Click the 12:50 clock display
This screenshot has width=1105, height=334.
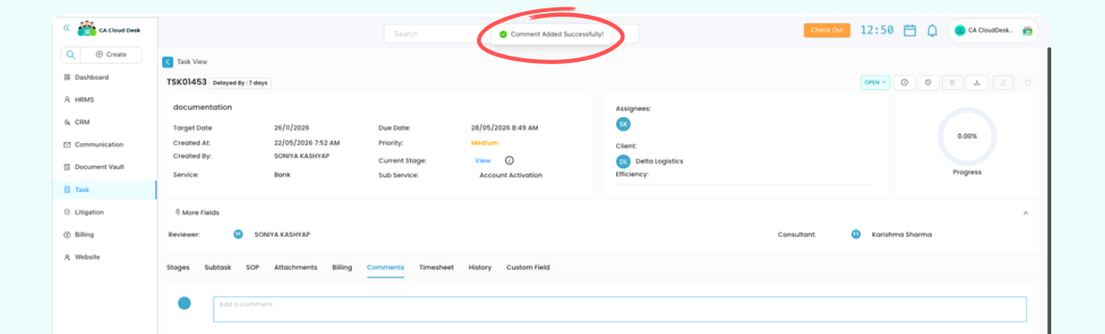[x=877, y=31]
